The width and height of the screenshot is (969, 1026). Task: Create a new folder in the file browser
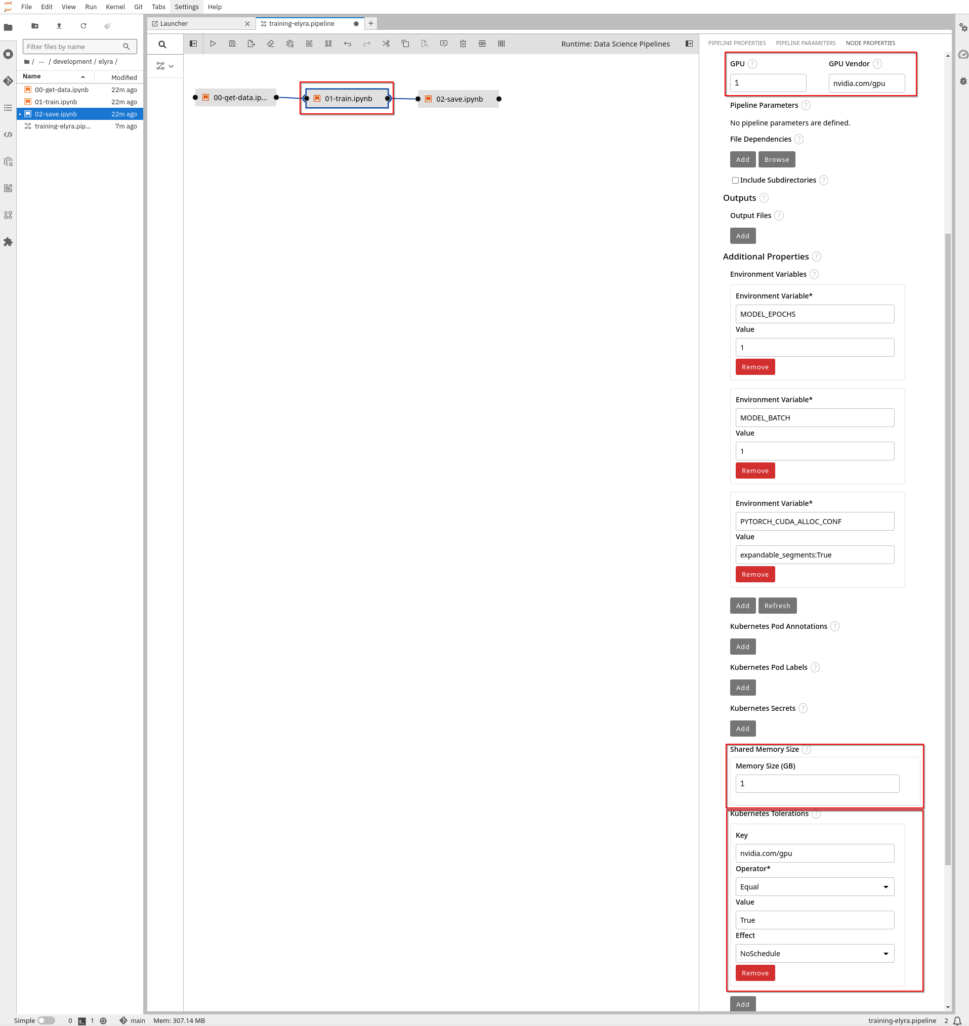35,26
